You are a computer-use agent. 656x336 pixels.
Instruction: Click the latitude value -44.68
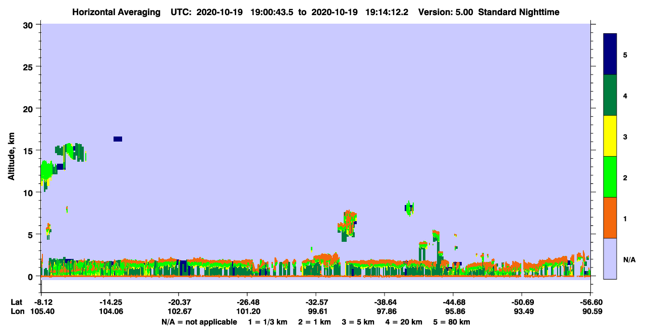click(453, 302)
